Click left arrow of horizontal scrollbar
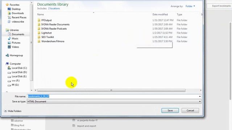The width and height of the screenshot is (232, 130). tap(36, 90)
